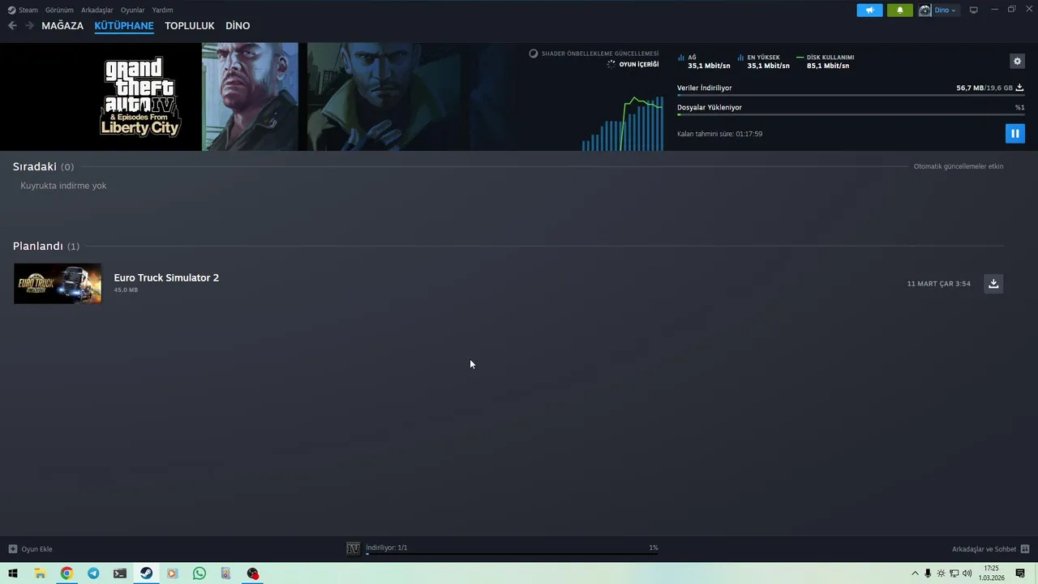Open the Görünüm menu
1038x584 pixels.
pos(59,10)
